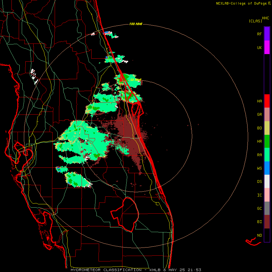Screen dimensions: 272x272
Task: Select the BD yellow legend block
Action: coord(267,128)
